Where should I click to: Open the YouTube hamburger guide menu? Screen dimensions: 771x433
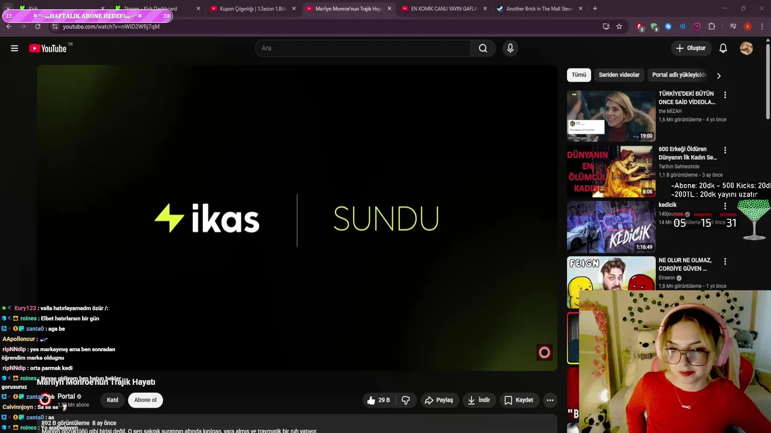pos(14,48)
